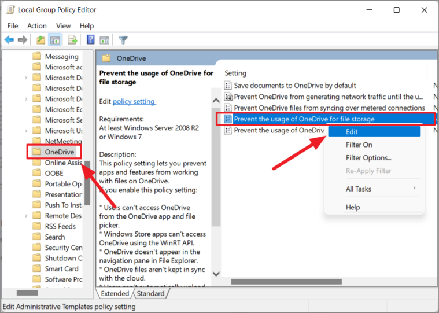Click the Local Group Policy Editor title icon

pyautogui.click(x=10, y=9)
